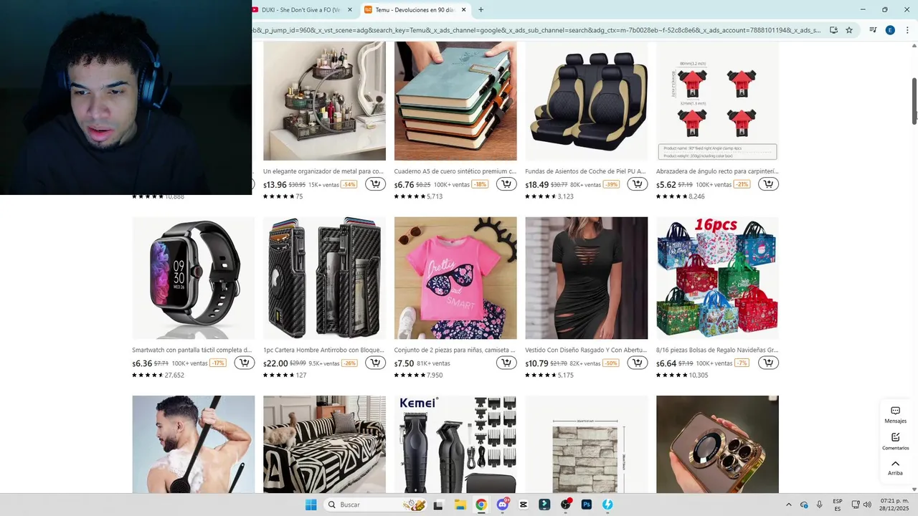Open the Conjunto de 2 piezas para niñas link
Screen dimensions: 918x516
[455, 350]
